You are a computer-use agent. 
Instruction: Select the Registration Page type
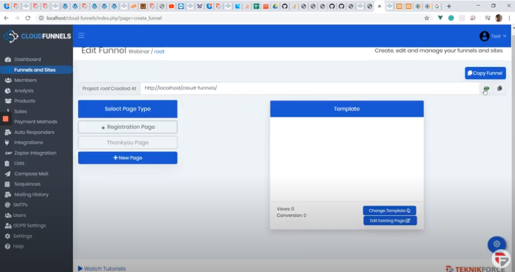(x=128, y=127)
